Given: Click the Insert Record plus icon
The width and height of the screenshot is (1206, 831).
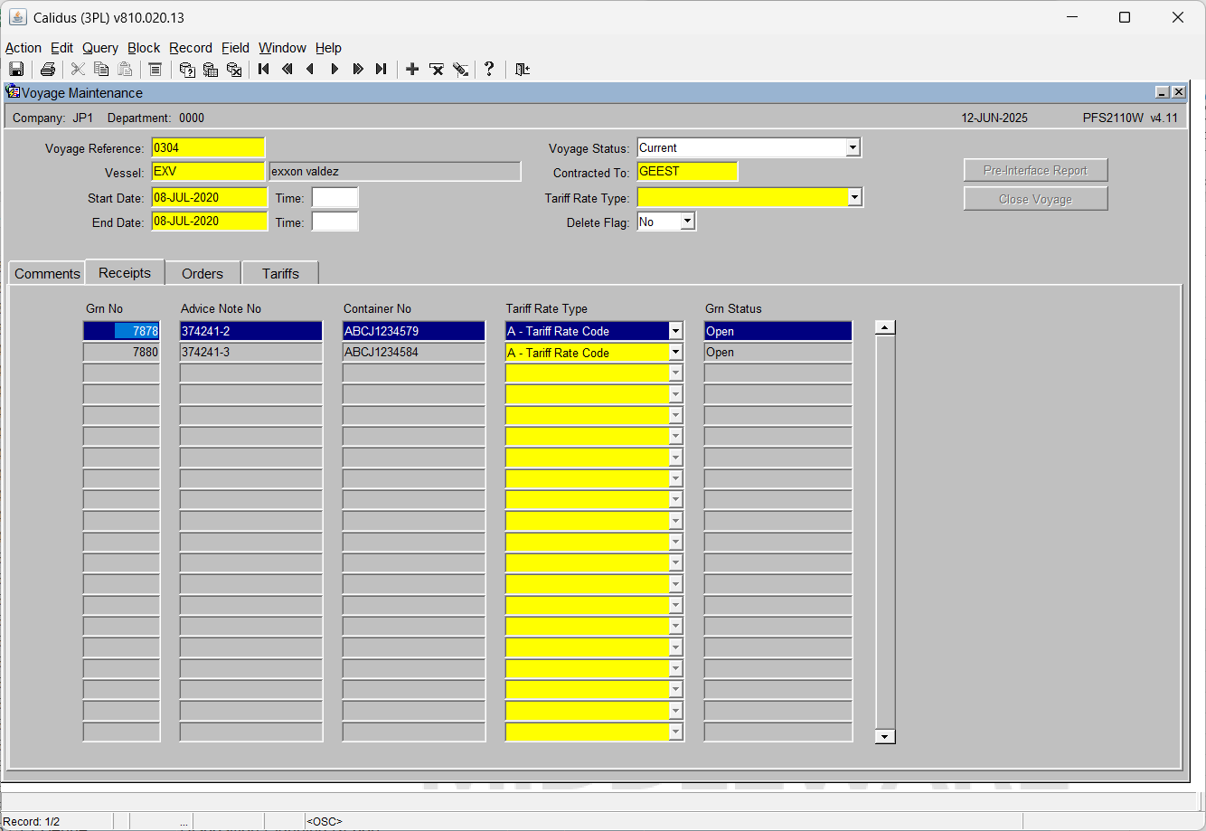Looking at the screenshot, I should tap(412, 70).
